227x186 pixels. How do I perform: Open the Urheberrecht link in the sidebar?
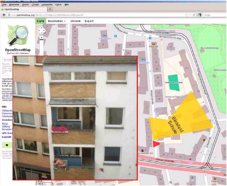pos(7,116)
